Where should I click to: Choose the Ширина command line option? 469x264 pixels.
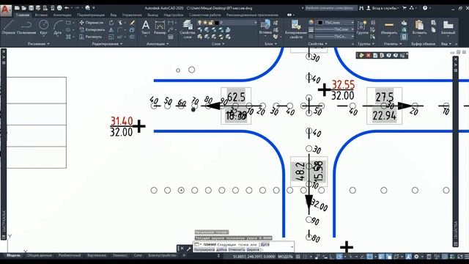click(253, 249)
